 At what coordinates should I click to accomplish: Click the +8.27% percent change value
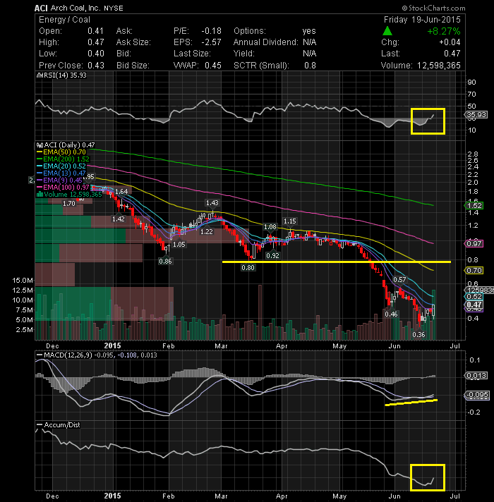(x=444, y=31)
